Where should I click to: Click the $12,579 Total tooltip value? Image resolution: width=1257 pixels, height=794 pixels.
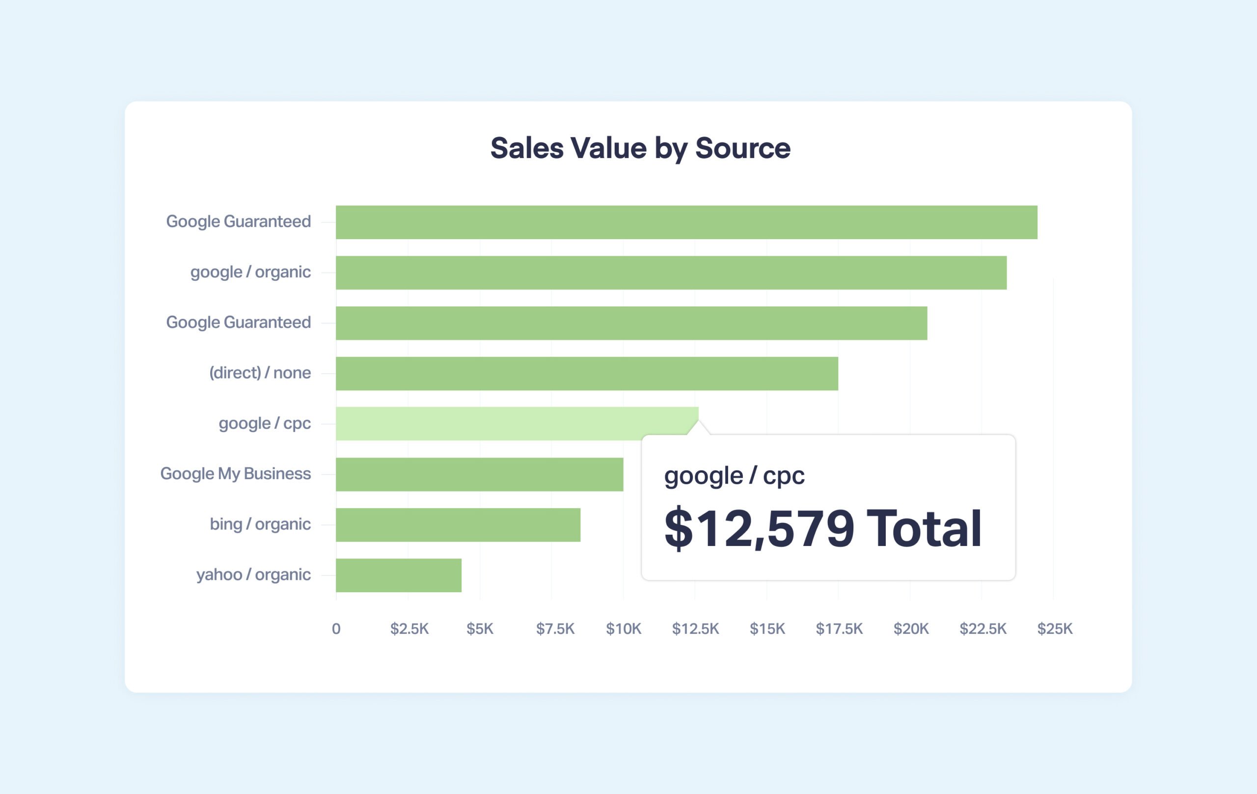[x=822, y=528]
